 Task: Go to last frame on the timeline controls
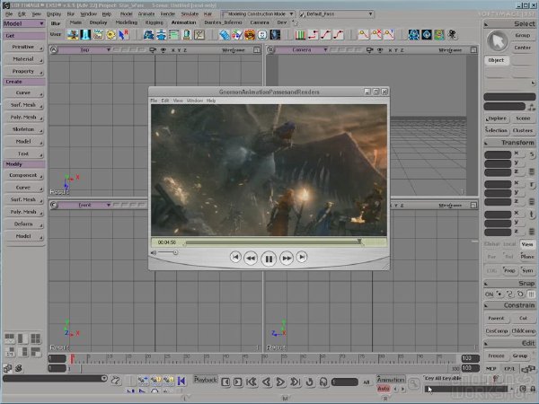[x=295, y=382]
